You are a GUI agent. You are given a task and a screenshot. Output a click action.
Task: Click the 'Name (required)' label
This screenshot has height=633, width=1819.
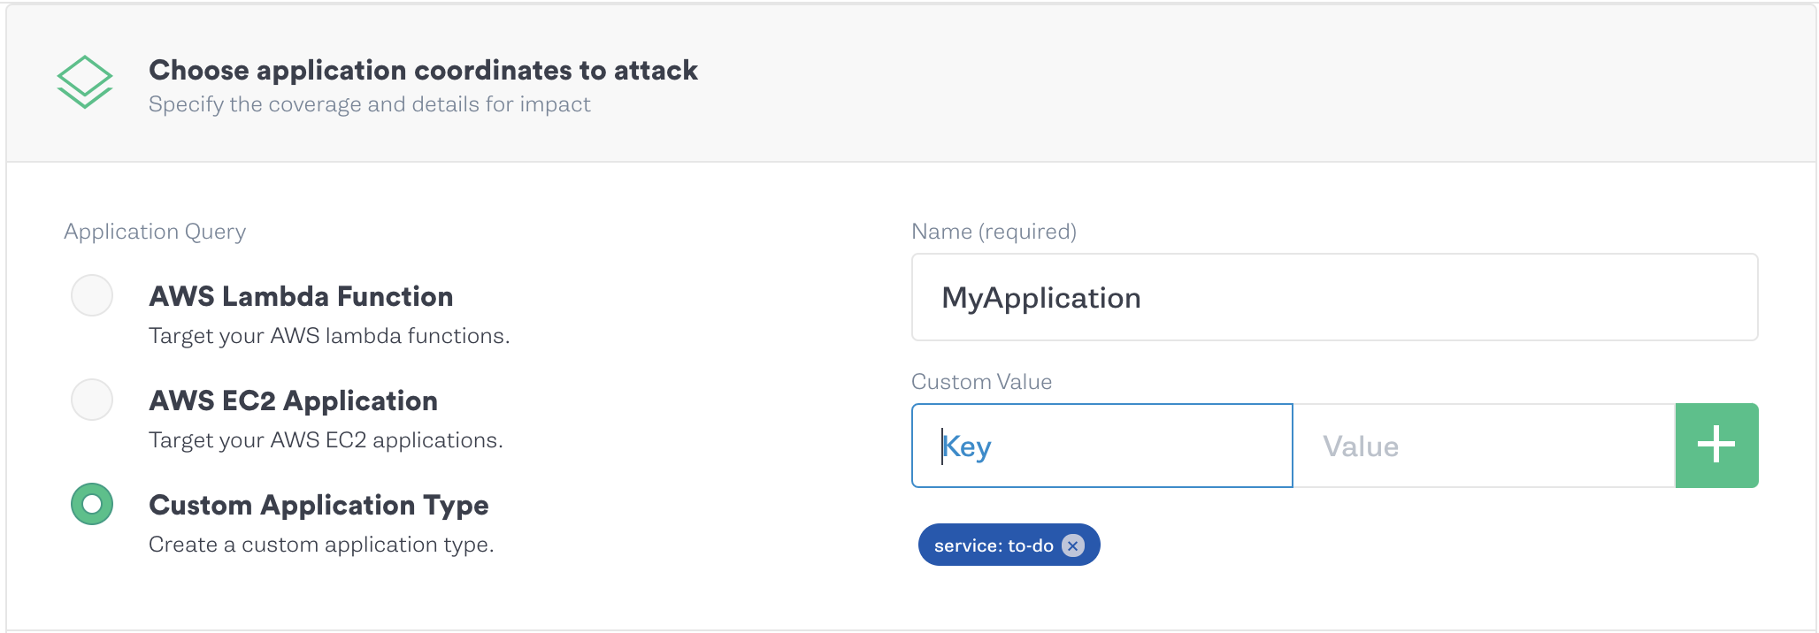(x=994, y=232)
